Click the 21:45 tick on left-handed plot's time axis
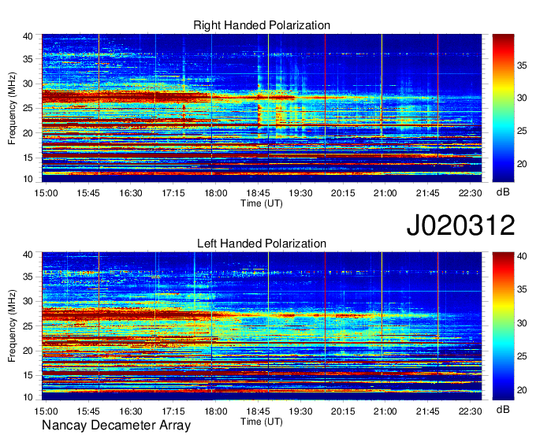The height and width of the screenshot is (435, 536). 428,411
